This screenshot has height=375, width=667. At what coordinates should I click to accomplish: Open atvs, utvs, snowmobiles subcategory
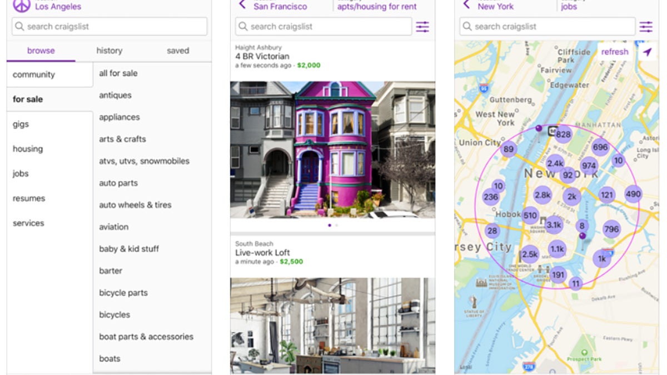point(152,161)
